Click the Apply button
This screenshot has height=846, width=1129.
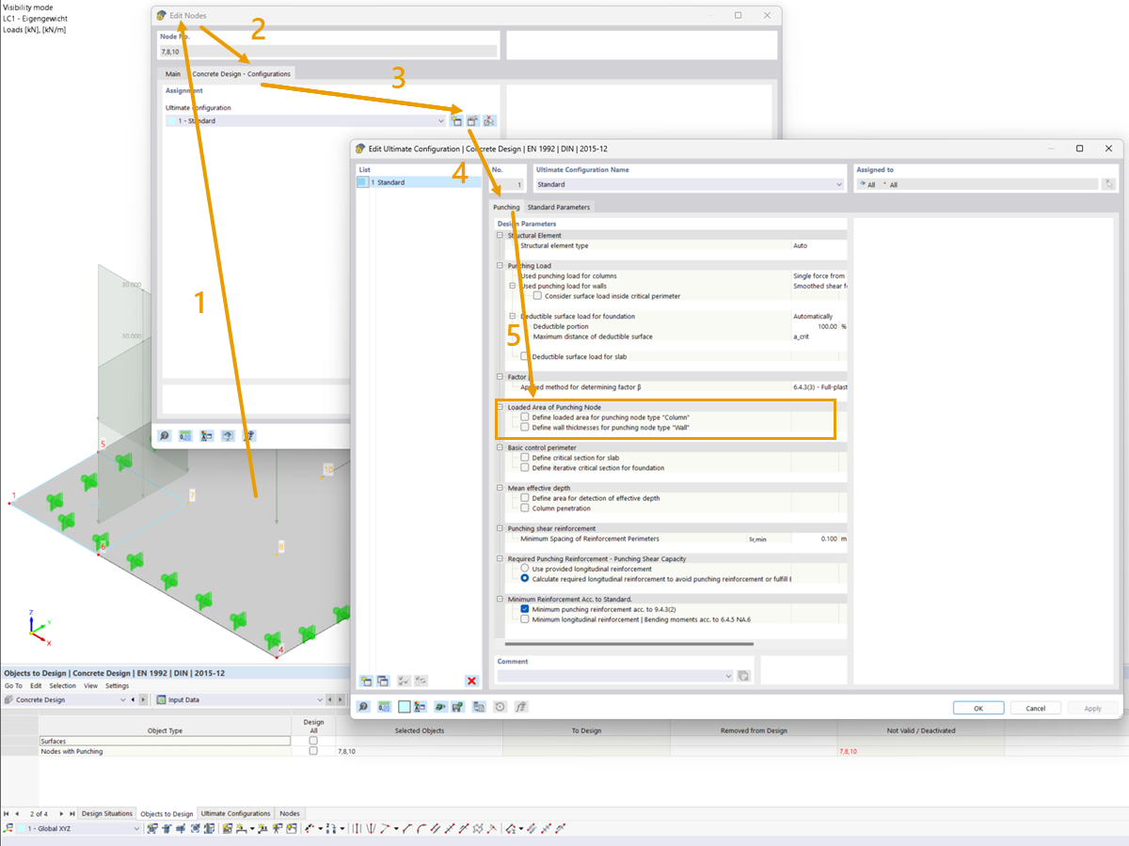point(1092,707)
